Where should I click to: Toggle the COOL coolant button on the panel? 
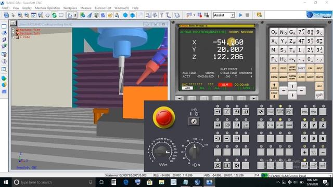304,112
